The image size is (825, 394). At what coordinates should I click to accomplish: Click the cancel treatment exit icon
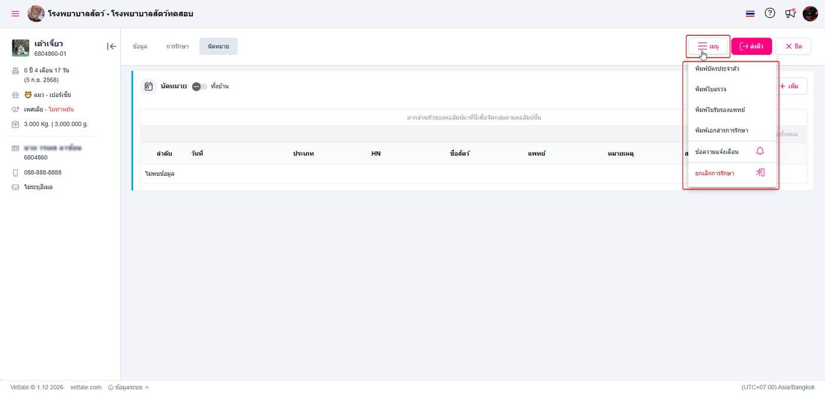pos(760,173)
